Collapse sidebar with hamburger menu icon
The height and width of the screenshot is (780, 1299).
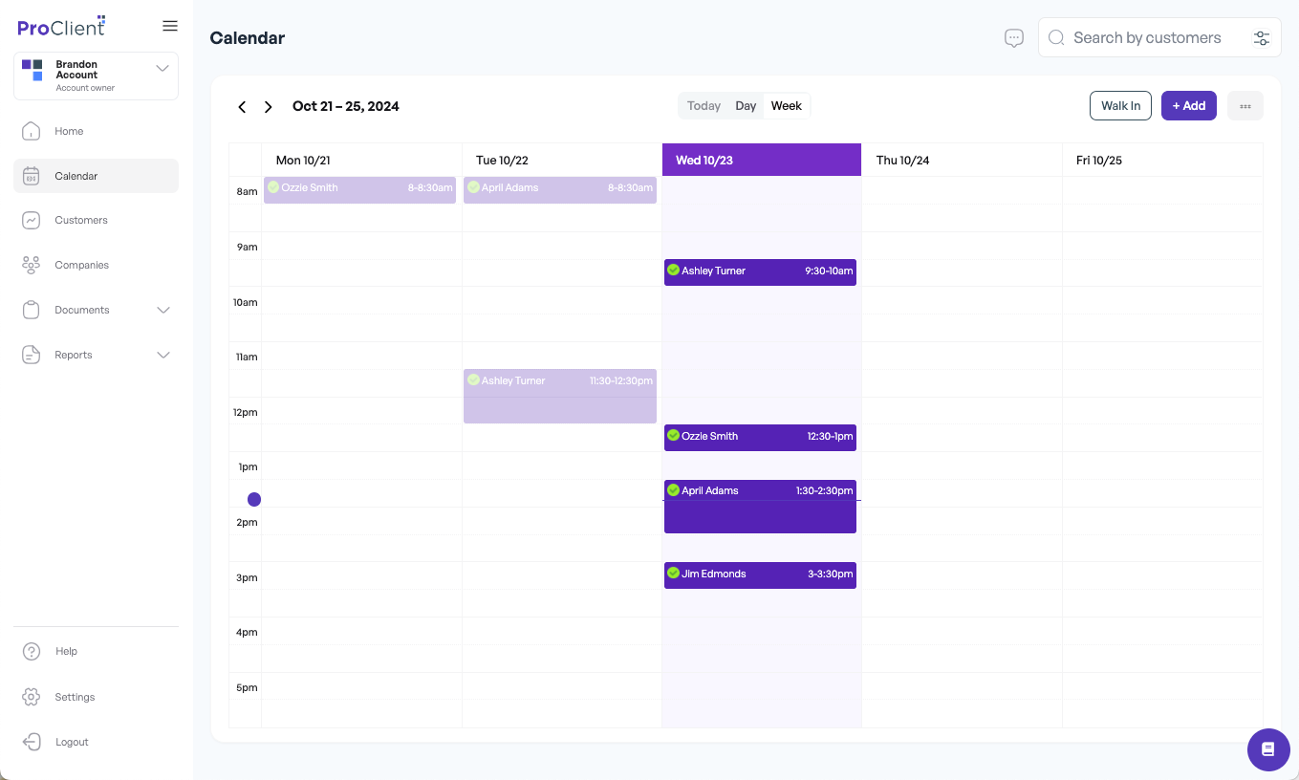pos(170,27)
